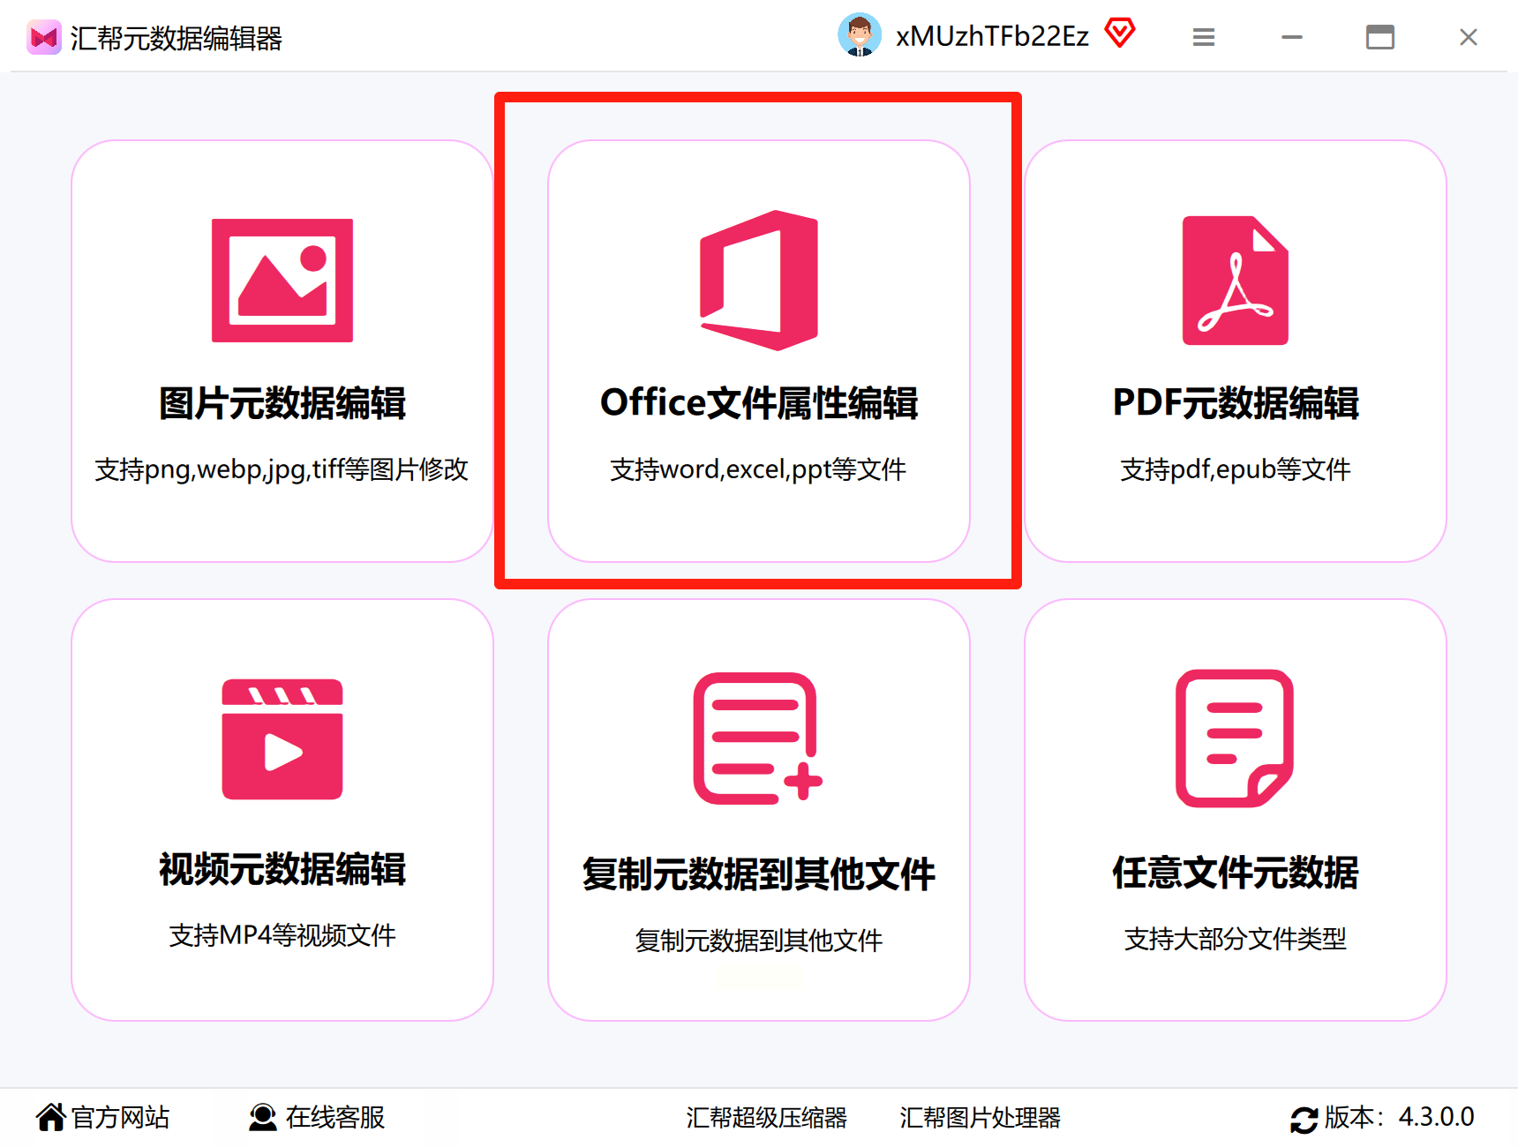Open the hamburger menu in title bar

point(1204,37)
